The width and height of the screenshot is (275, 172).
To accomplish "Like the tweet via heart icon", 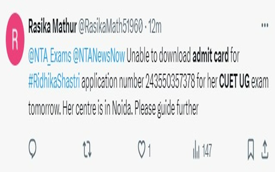I will coord(141,149).
